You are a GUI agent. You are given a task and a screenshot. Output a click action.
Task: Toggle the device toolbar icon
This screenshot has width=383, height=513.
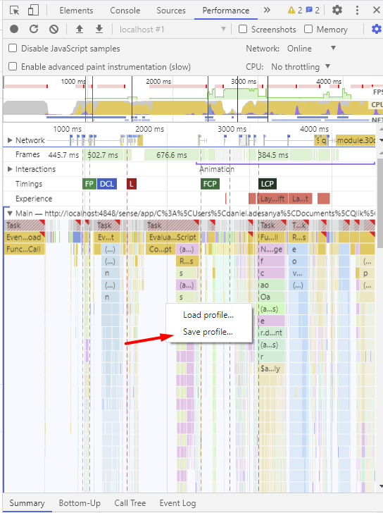[x=33, y=10]
